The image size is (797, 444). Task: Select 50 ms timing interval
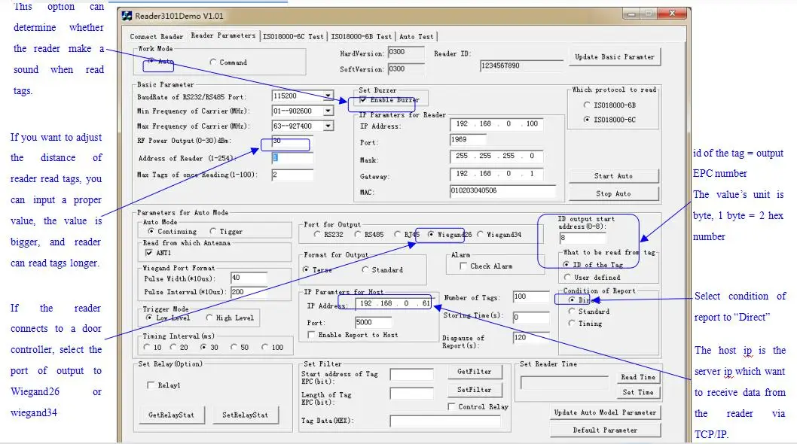(234, 347)
